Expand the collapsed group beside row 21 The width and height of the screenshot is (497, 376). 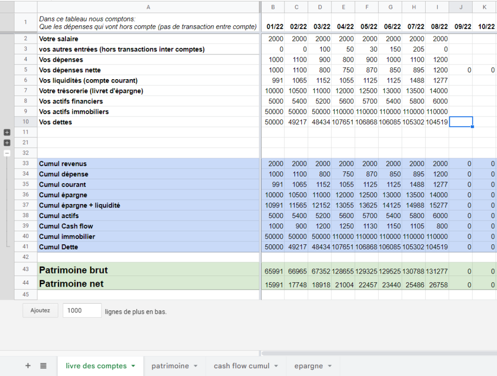(7, 143)
